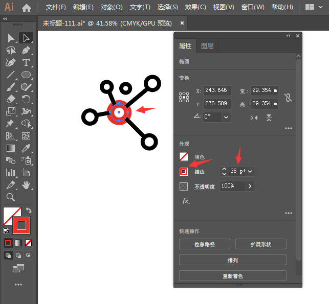
Task: Show more Appearance options
Action: 288,213
